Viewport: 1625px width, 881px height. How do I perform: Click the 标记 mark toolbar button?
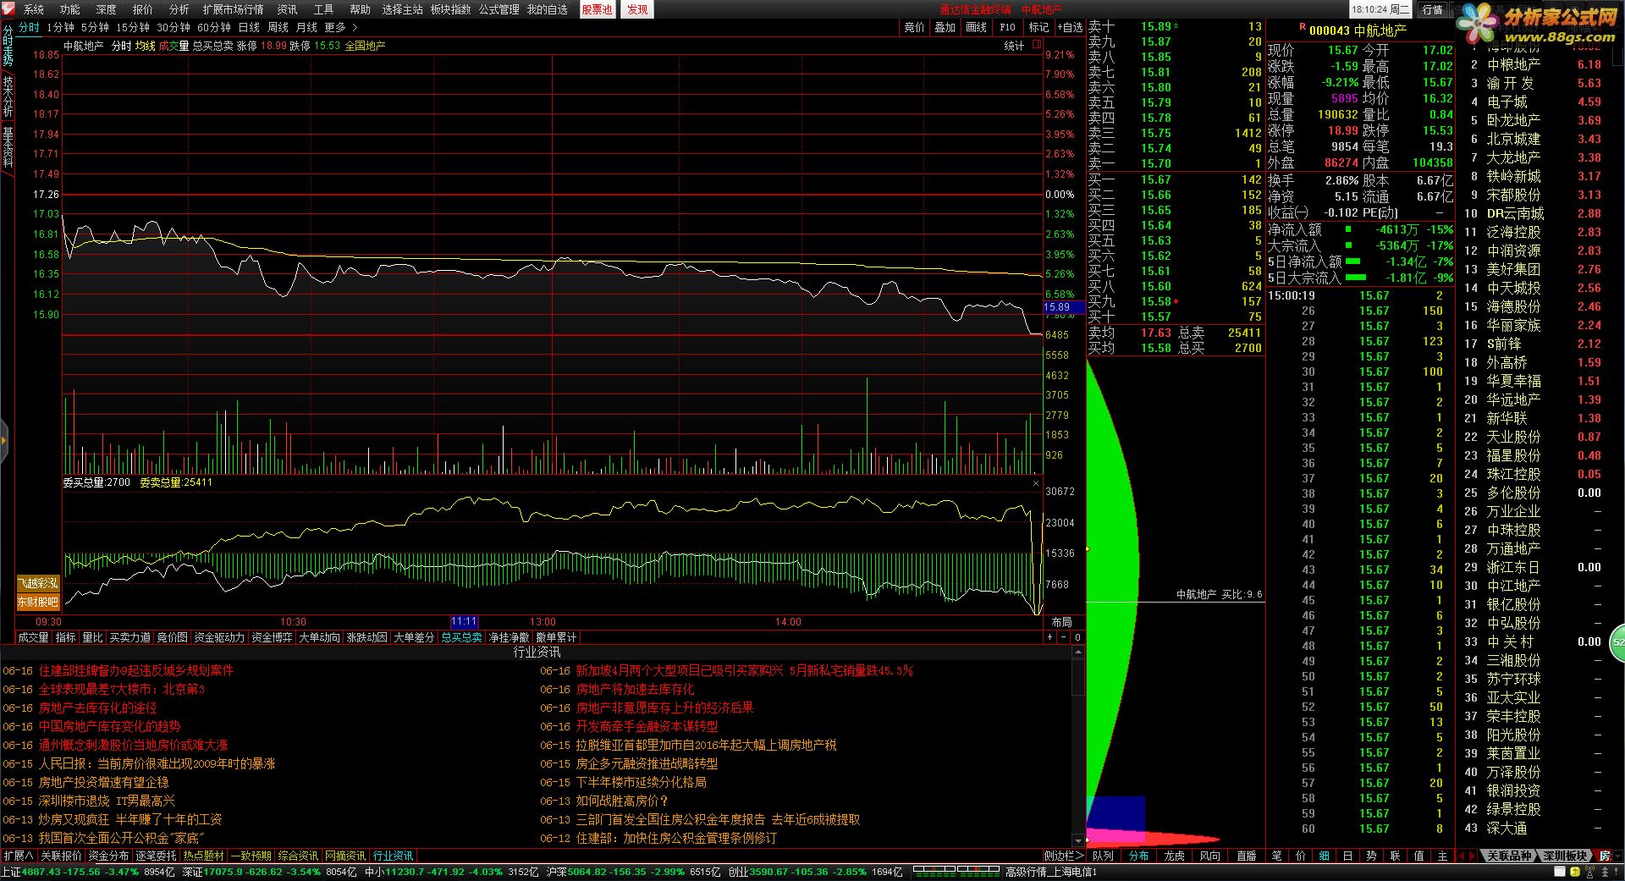[x=1038, y=27]
